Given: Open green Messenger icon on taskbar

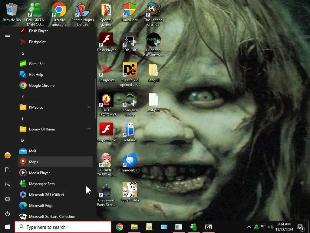Looking at the screenshot, I should 193,227.
